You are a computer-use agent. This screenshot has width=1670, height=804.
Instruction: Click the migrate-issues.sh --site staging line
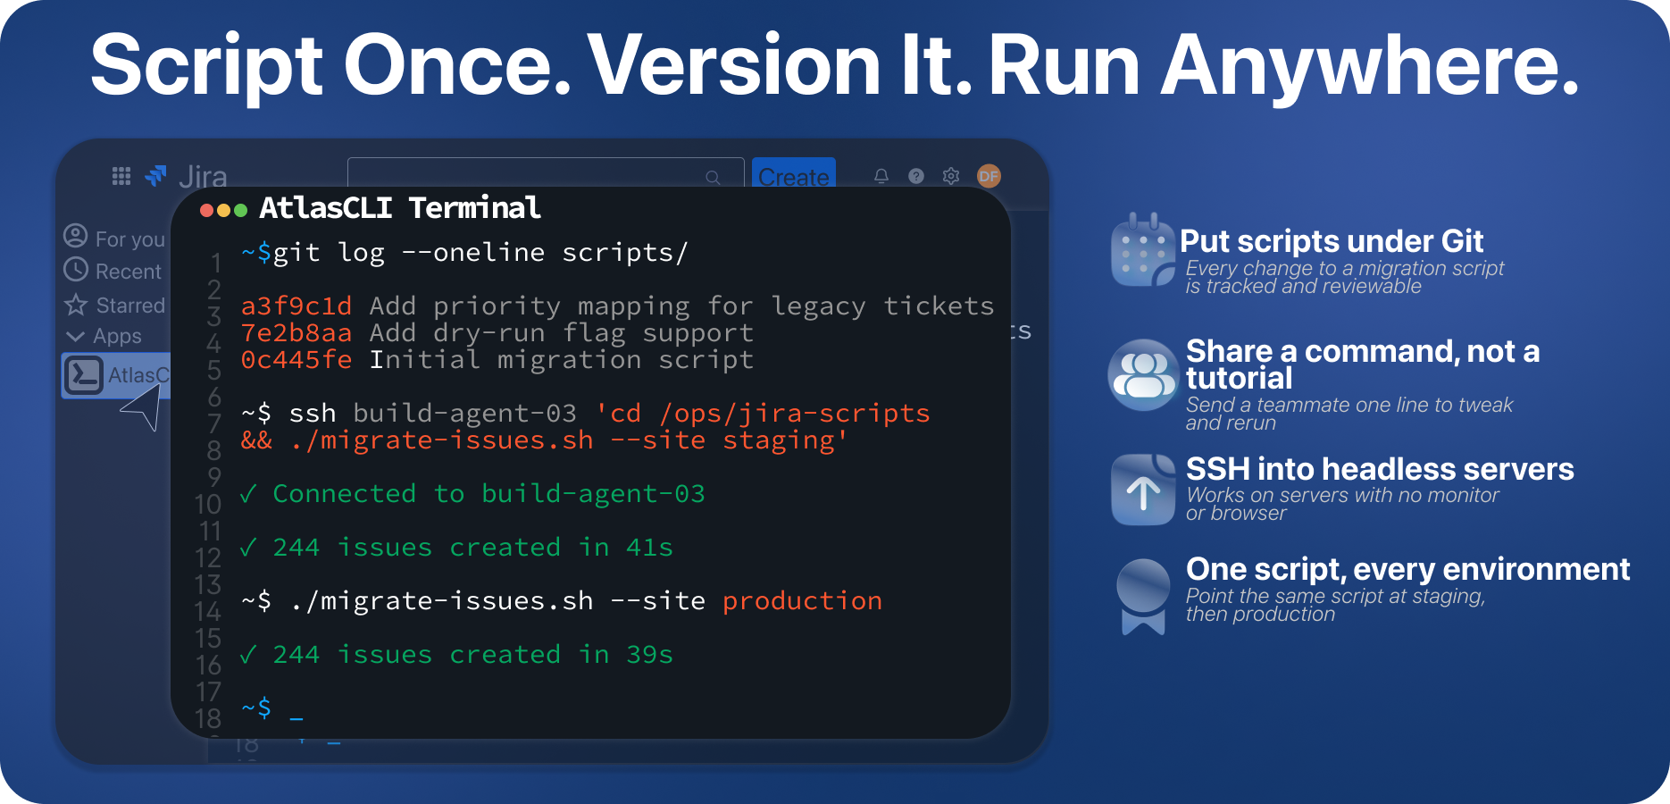tap(544, 440)
